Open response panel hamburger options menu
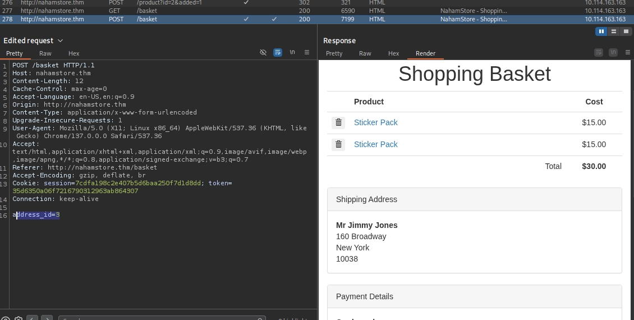Viewport: 634px width, 320px height. point(627,52)
